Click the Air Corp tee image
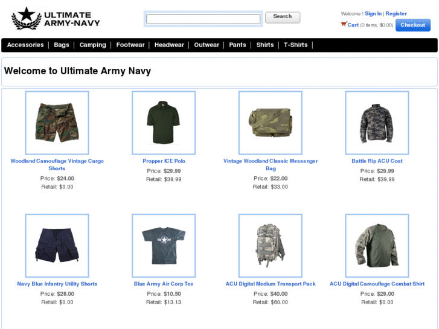 (164, 246)
